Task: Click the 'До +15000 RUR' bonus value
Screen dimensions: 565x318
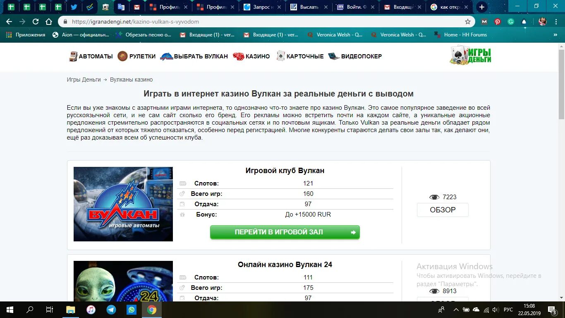Action: click(x=308, y=214)
